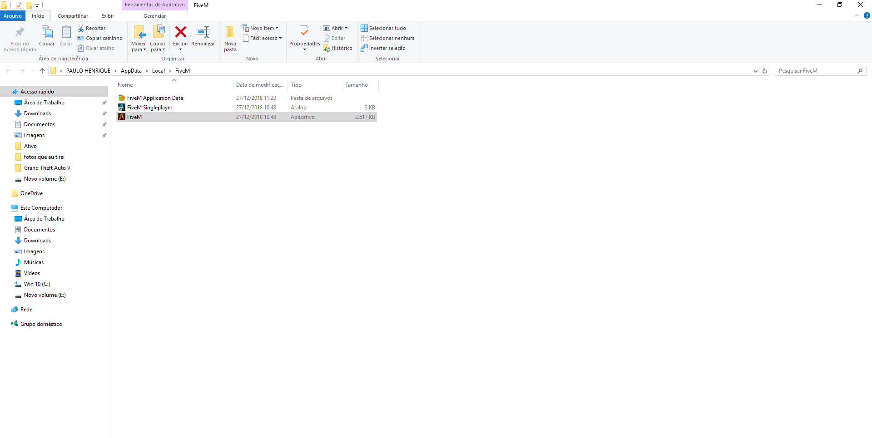
Task: Click the Renomear icon
Action: click(x=203, y=32)
